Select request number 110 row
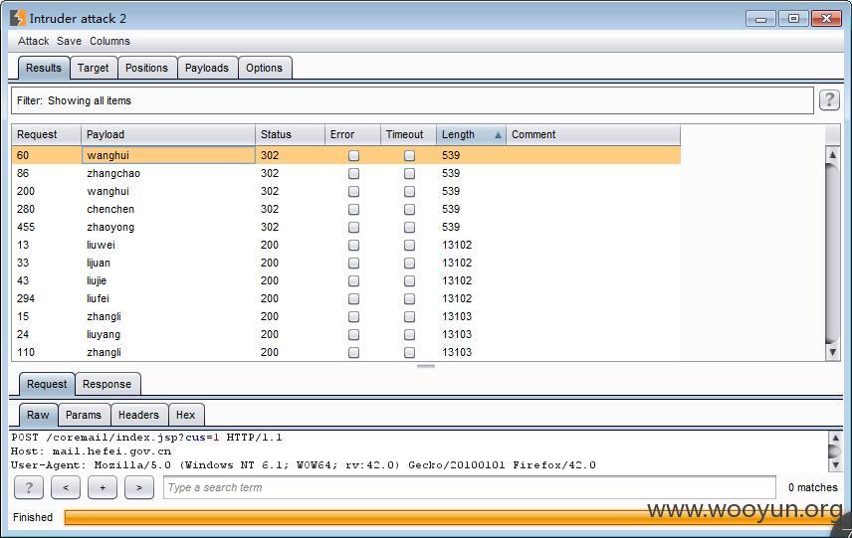This screenshot has width=852, height=538. coord(346,353)
